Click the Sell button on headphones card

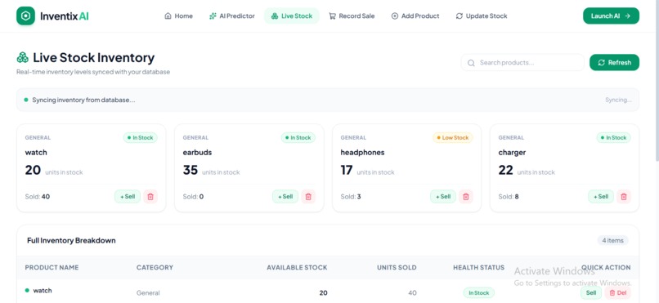click(x=443, y=196)
